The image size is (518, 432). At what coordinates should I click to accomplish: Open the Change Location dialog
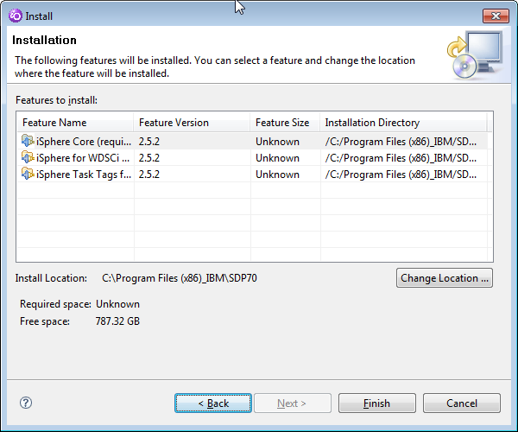(x=445, y=278)
